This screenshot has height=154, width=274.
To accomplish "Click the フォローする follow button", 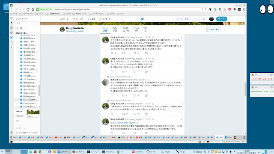I will click(214, 30).
